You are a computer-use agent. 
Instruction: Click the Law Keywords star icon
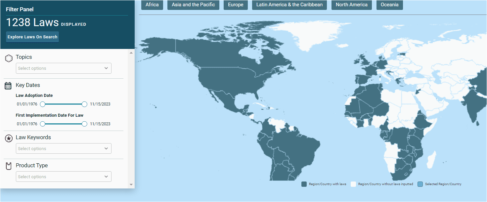[x=9, y=139]
